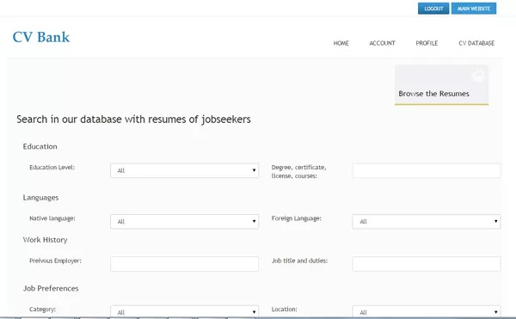Open the CV DATABASE menu item
This screenshot has width=516, height=319.
tap(476, 43)
